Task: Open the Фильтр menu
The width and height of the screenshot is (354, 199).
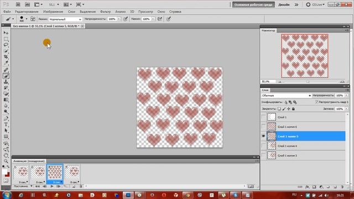Action: [x=105, y=12]
